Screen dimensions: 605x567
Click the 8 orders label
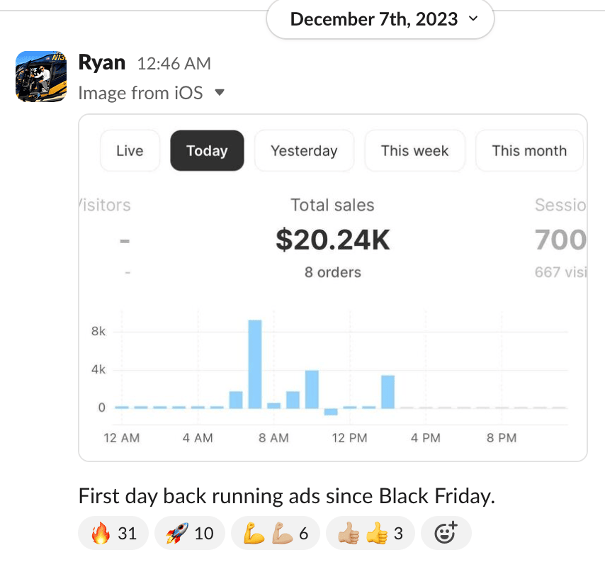tap(333, 272)
